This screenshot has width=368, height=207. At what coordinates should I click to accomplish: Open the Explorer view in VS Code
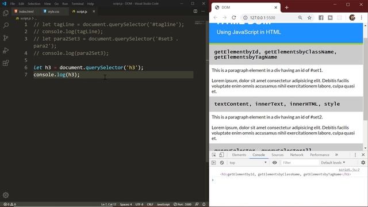click(x=6, y=13)
